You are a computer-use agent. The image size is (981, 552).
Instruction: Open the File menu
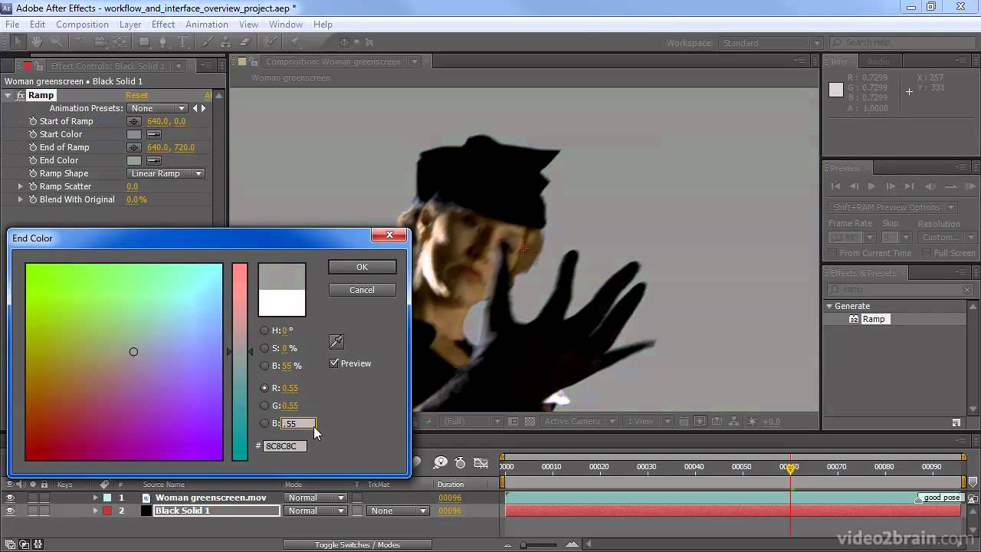(12, 24)
